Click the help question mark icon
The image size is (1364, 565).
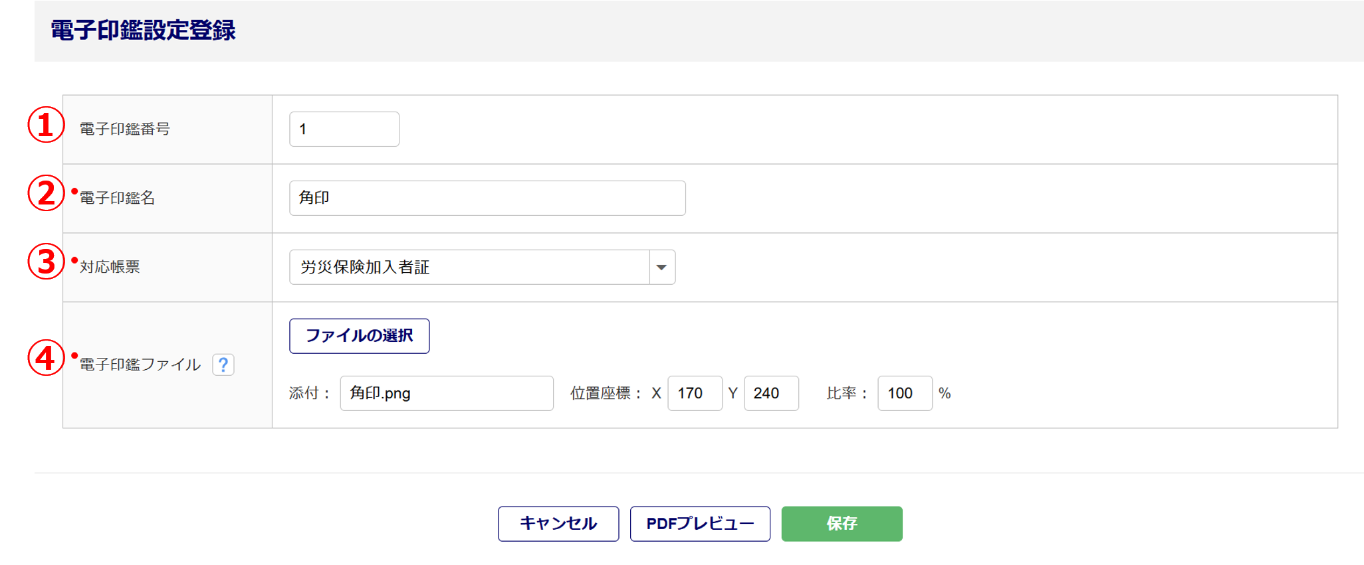point(223,364)
